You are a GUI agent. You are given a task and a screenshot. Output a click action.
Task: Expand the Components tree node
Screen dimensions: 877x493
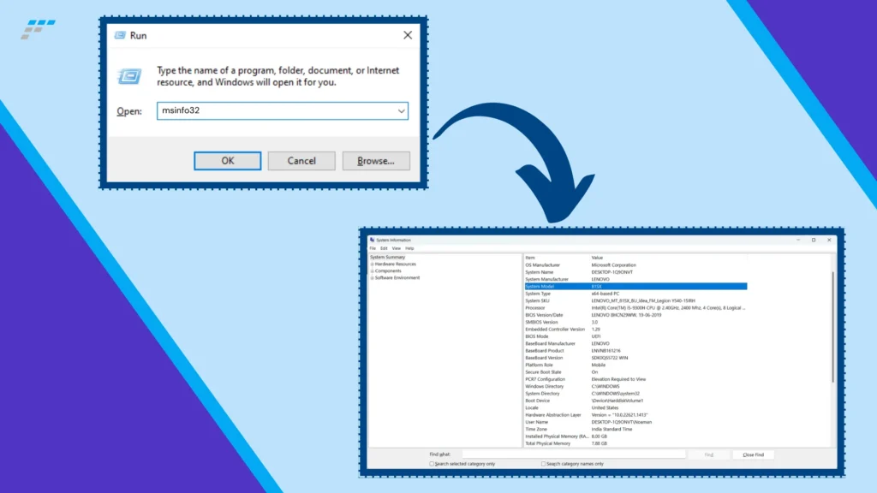(x=372, y=271)
